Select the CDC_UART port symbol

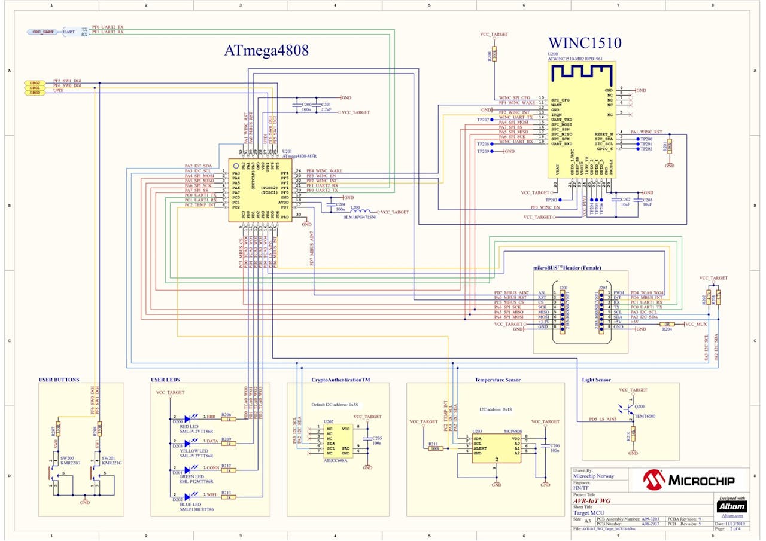[x=43, y=32]
